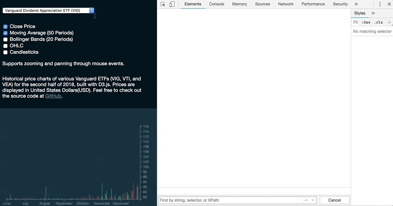Uncheck Moving Average (50 Periods) checkbox

pyautogui.click(x=5, y=33)
